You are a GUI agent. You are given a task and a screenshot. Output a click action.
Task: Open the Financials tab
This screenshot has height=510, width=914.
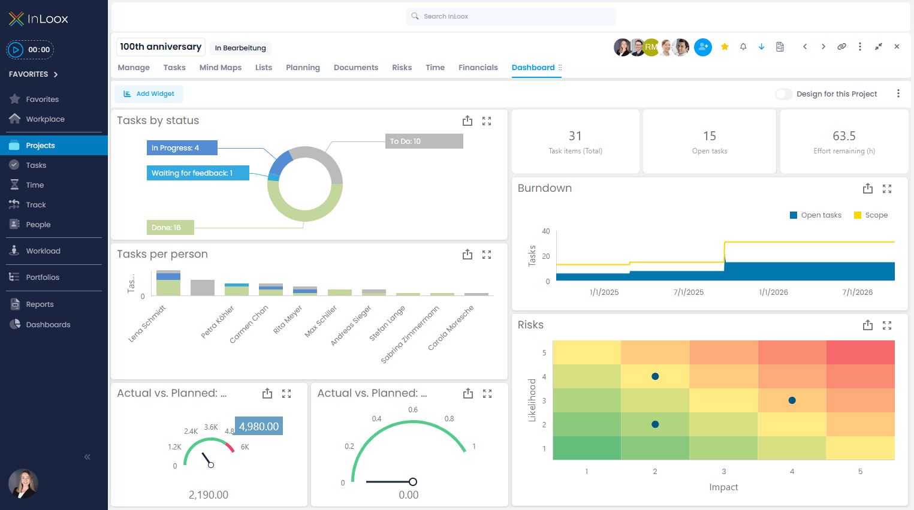(478, 67)
